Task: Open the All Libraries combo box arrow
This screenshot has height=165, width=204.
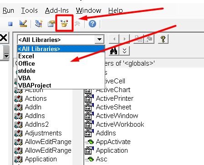Action: [100, 40]
